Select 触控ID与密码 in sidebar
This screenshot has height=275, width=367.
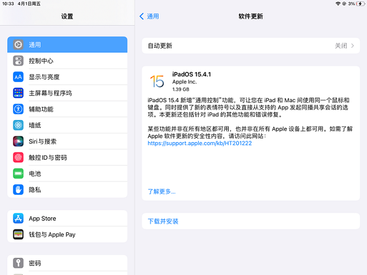[x=67, y=157]
